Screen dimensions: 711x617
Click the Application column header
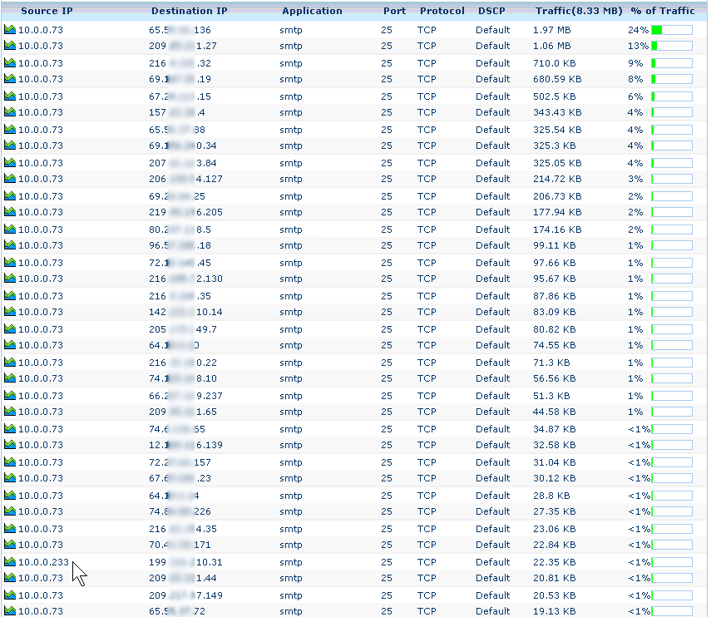(x=312, y=11)
